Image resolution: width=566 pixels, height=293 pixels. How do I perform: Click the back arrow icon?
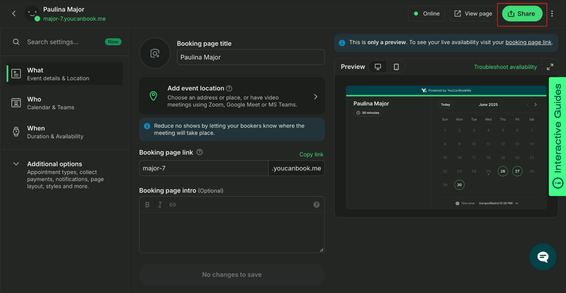[14, 14]
